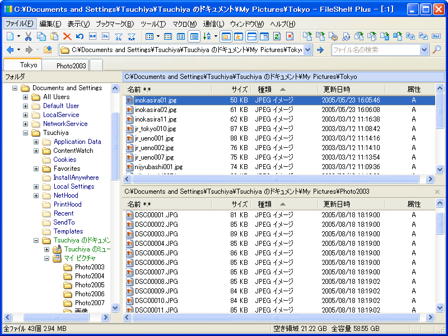
Task: Open the ヘルプ(H) menu
Action: 283,24
